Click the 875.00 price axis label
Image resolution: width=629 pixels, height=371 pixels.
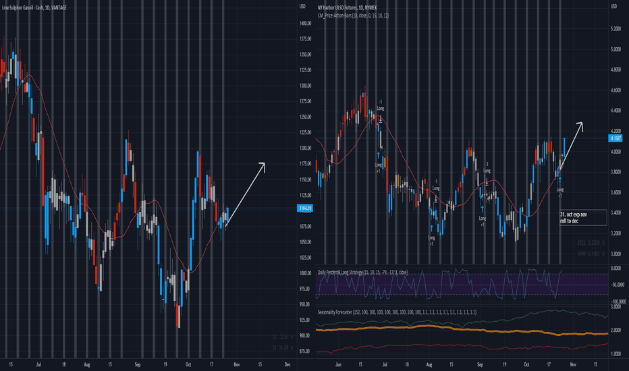[305, 351]
